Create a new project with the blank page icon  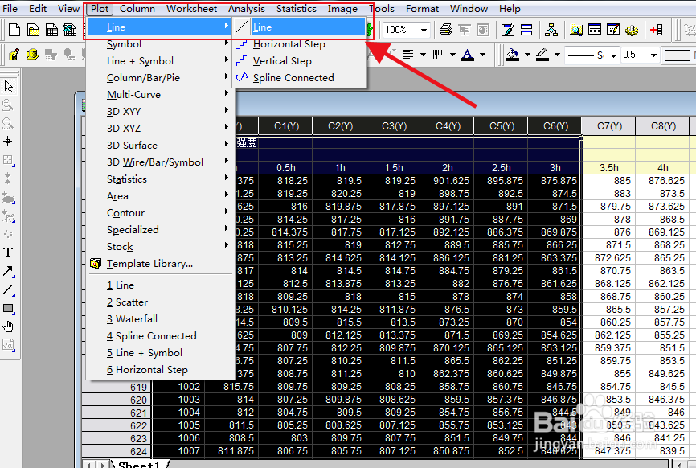click(x=14, y=30)
